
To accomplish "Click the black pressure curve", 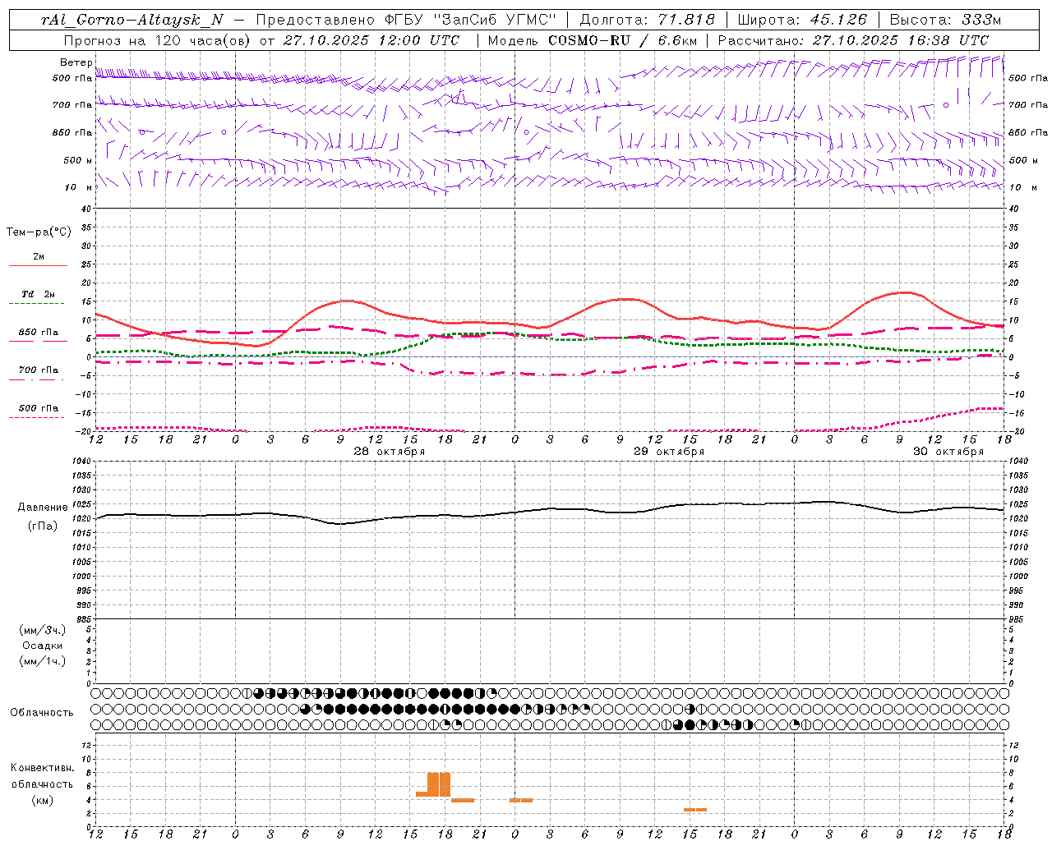I will click(x=551, y=509).
